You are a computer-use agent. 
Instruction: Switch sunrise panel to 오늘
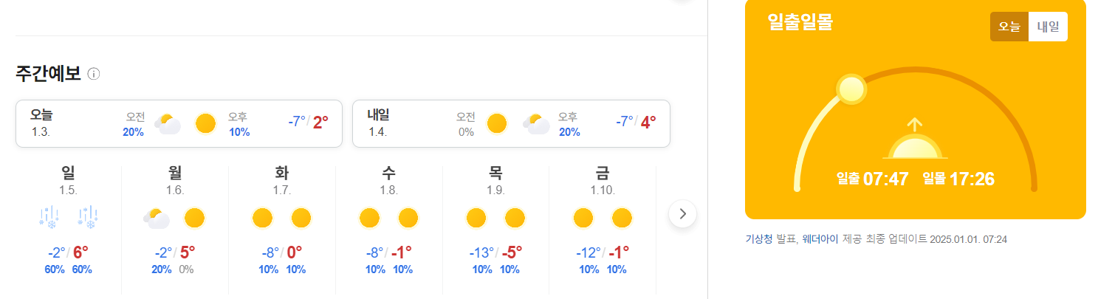pyautogui.click(x=1009, y=27)
